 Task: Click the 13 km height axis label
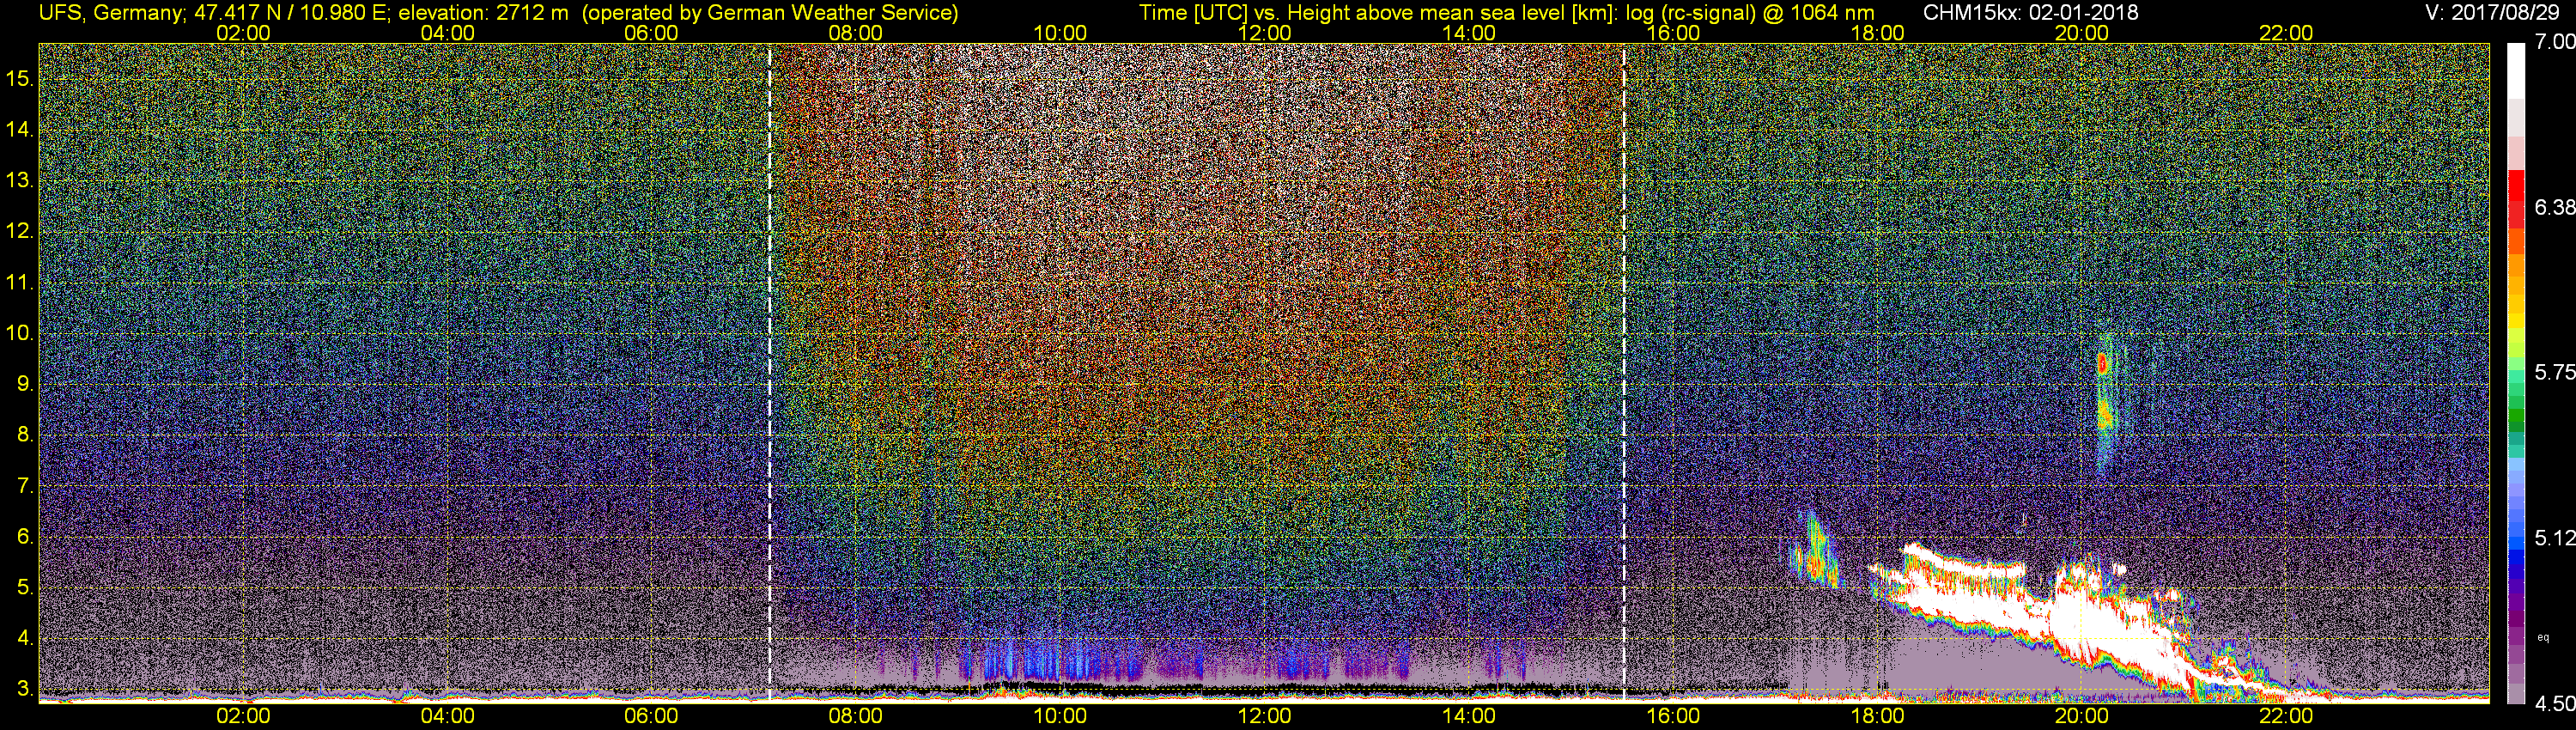pyautogui.click(x=19, y=181)
